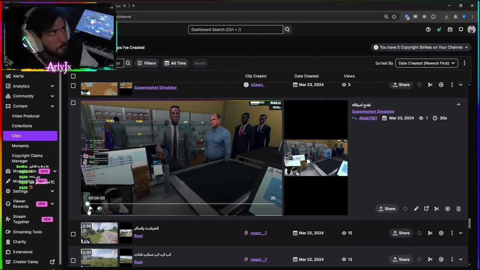This screenshot has width=480, height=270.
Task: Click the clips list vertical scrollbar
Action: point(469,223)
